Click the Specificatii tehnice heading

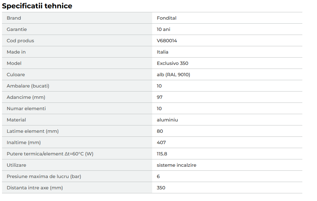37,6
